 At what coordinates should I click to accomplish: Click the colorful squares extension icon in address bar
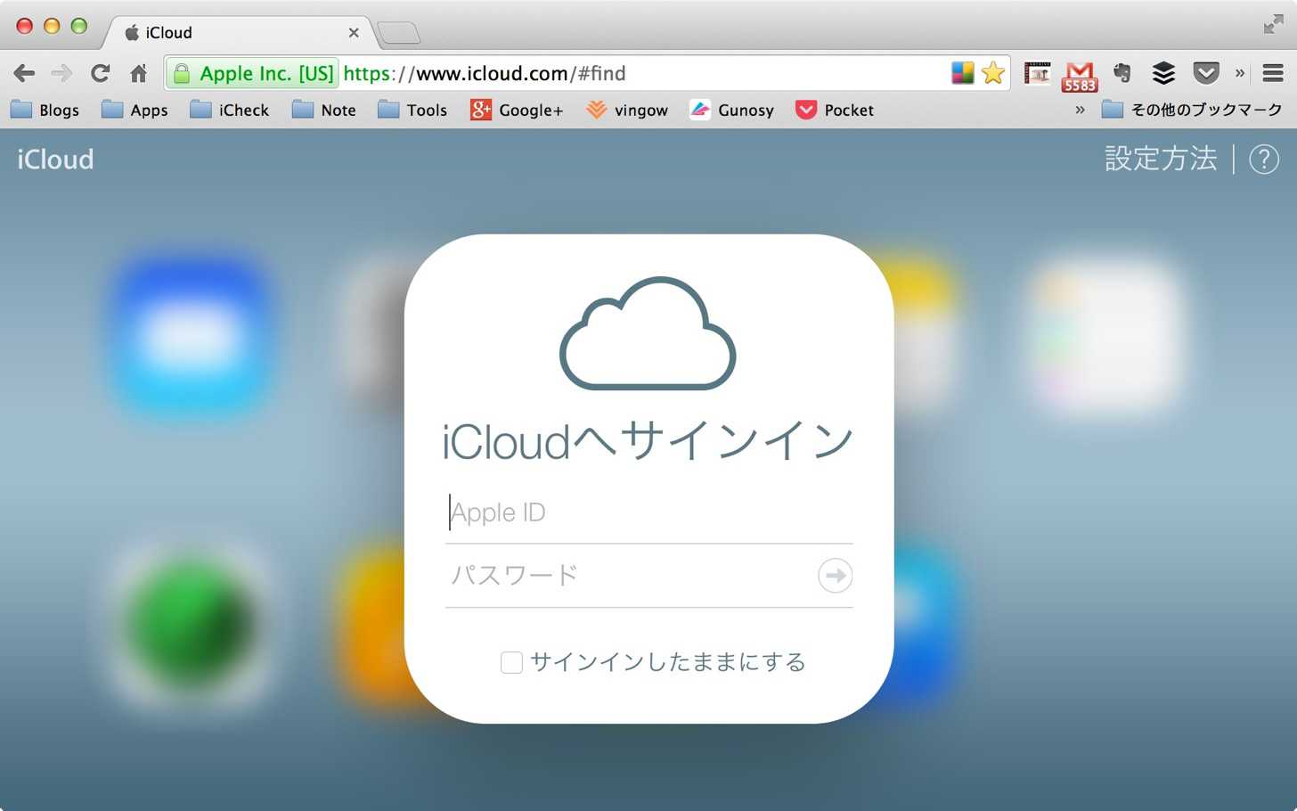tap(962, 73)
